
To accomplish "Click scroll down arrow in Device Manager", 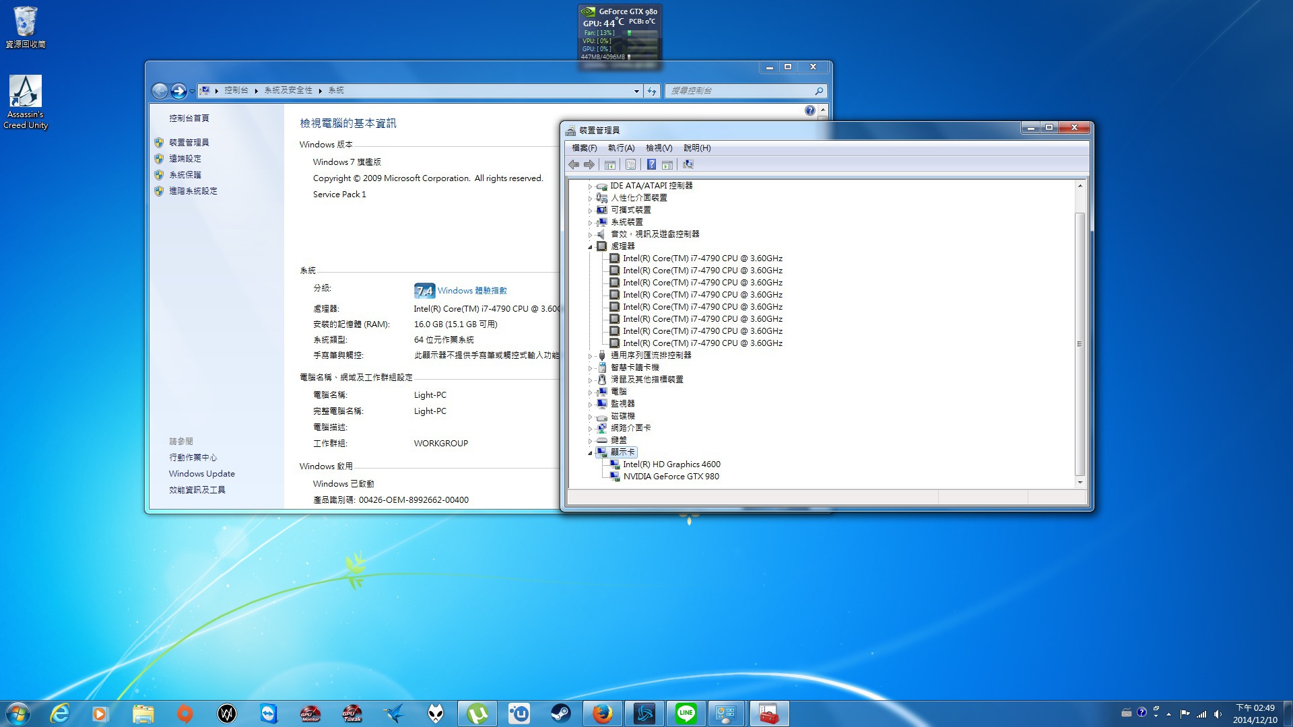I will pos(1080,482).
